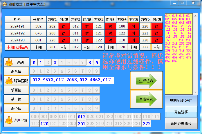Image resolution: width=202 pixels, height=134 pixels.
Task: Click the green arrow 生成单选 button
Action: tap(146, 99)
